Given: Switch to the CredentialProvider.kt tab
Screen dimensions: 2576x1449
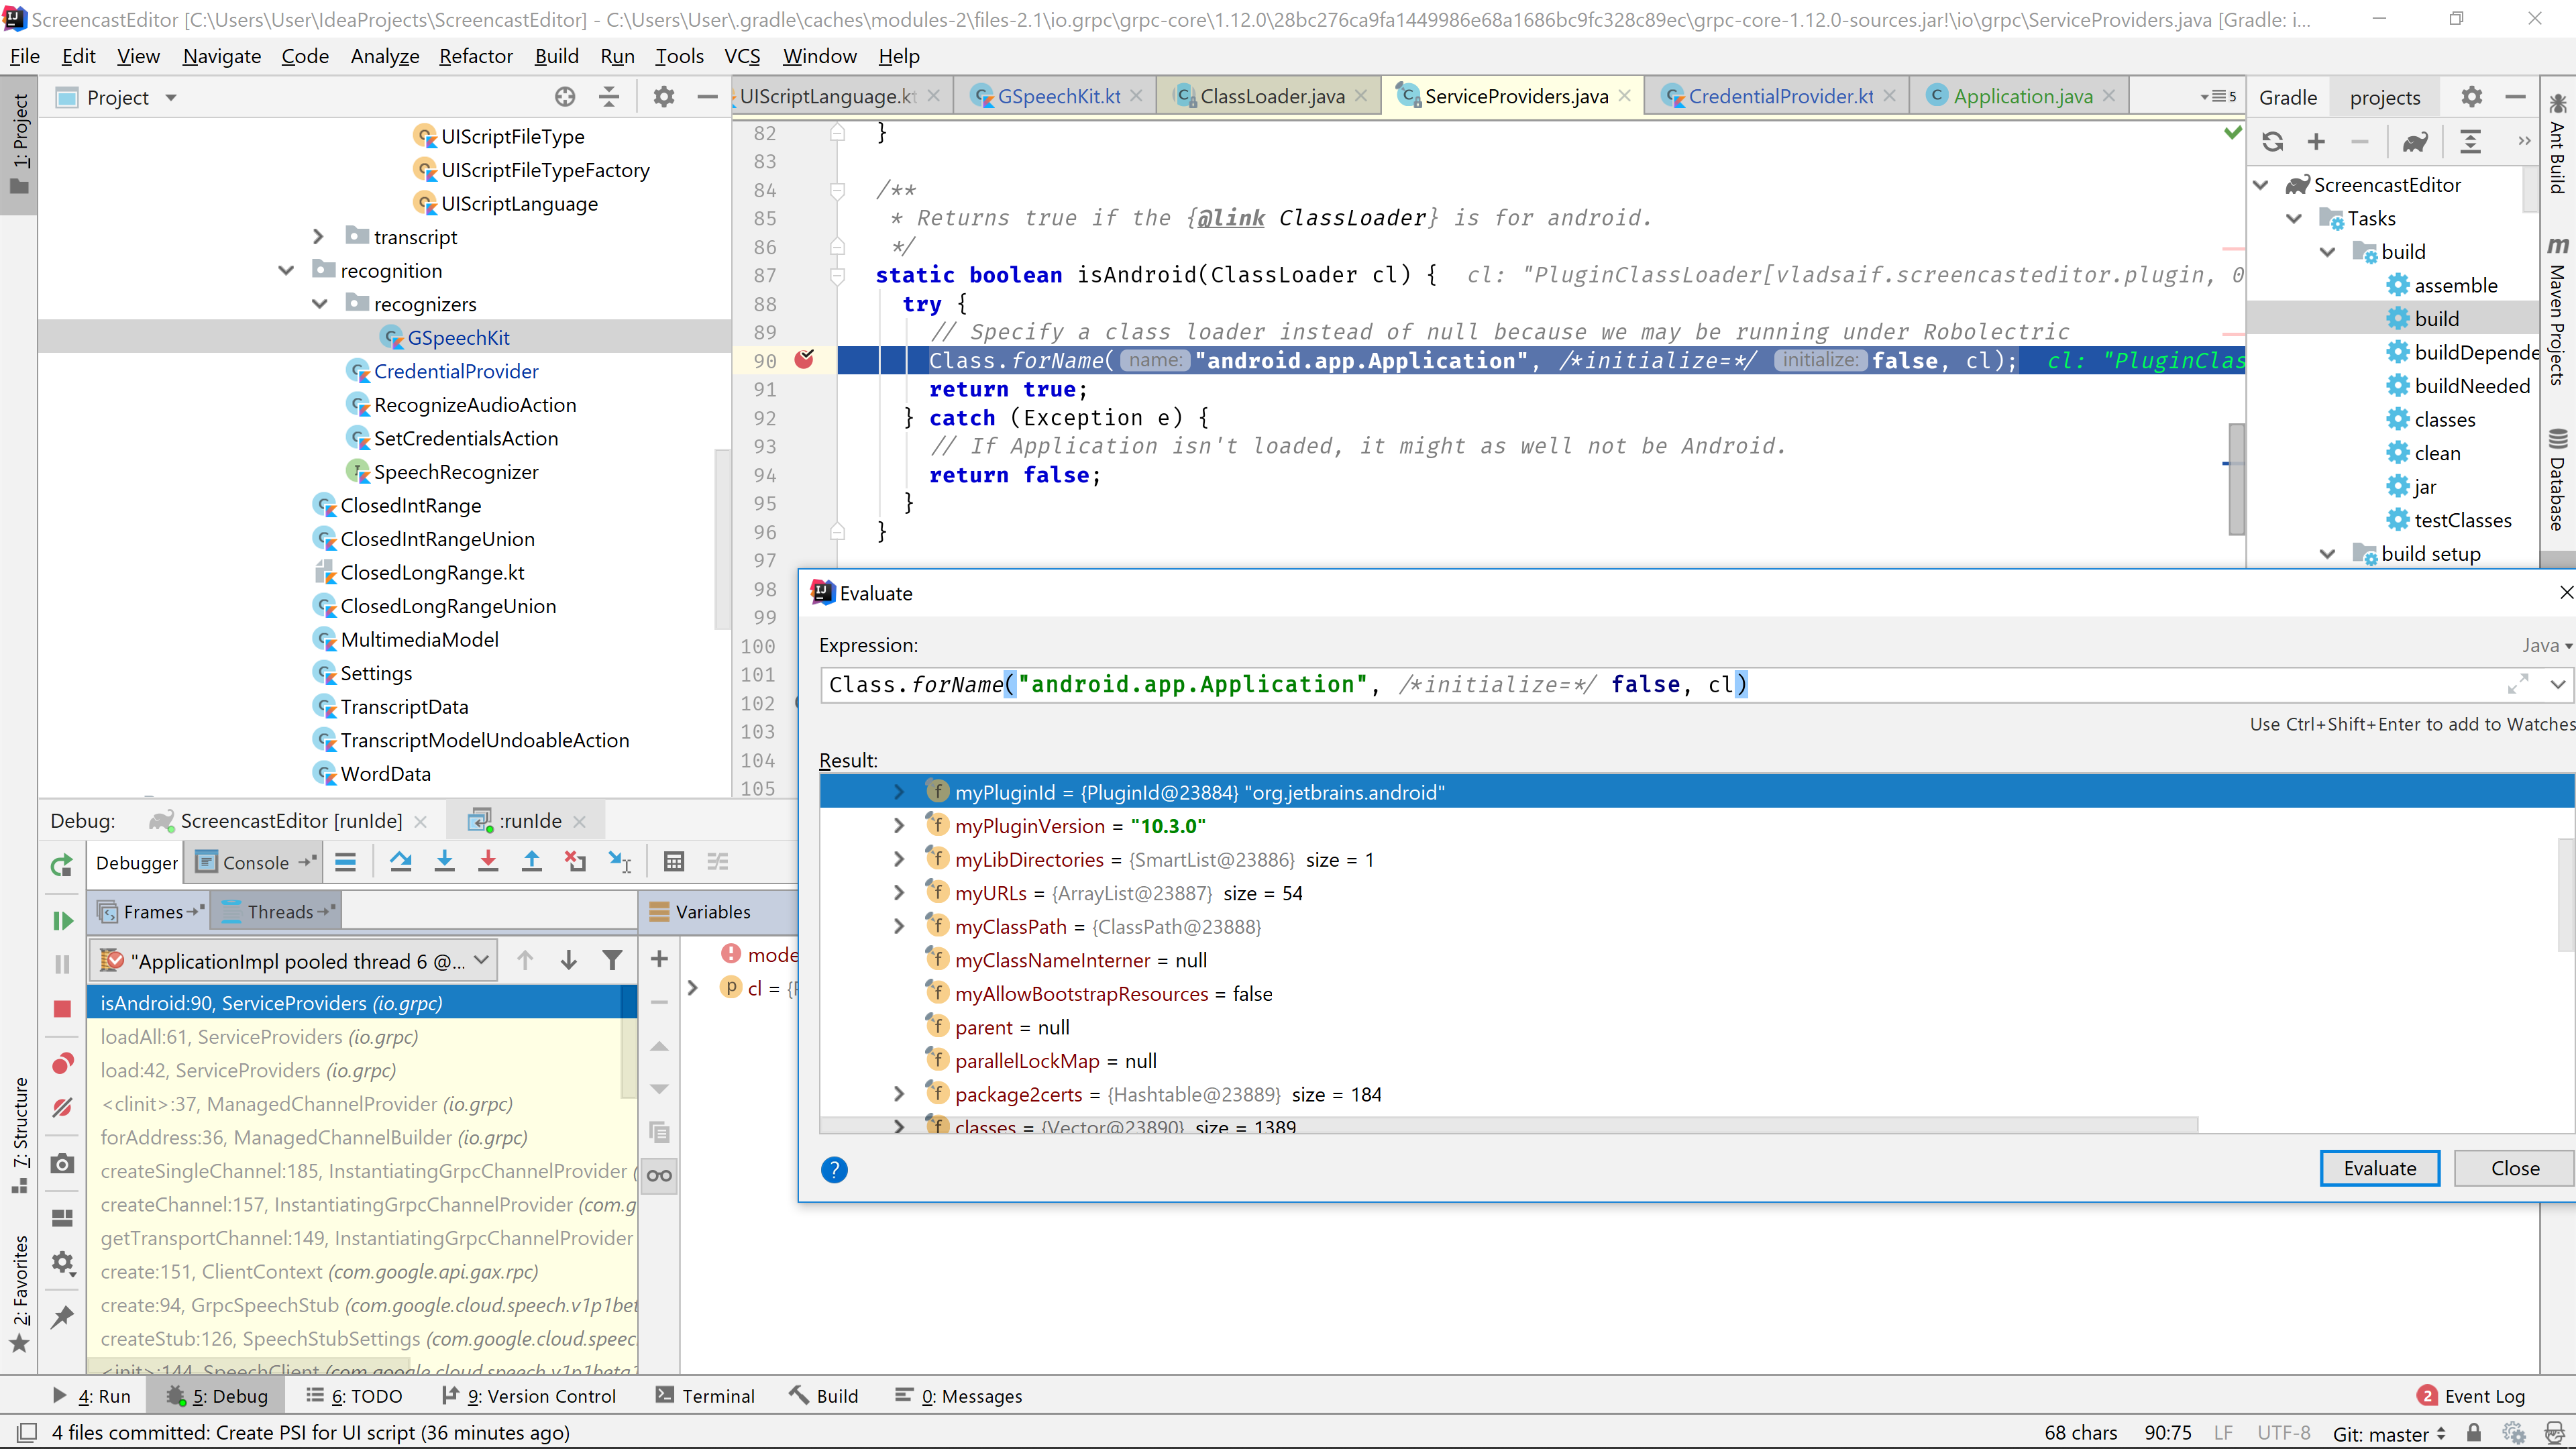Looking at the screenshot, I should (1780, 96).
